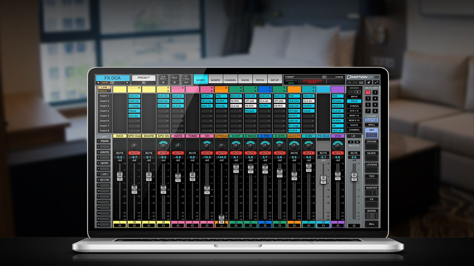Click user key 3 LIGHTS
This screenshot has height=266, width=474.
coord(103,152)
